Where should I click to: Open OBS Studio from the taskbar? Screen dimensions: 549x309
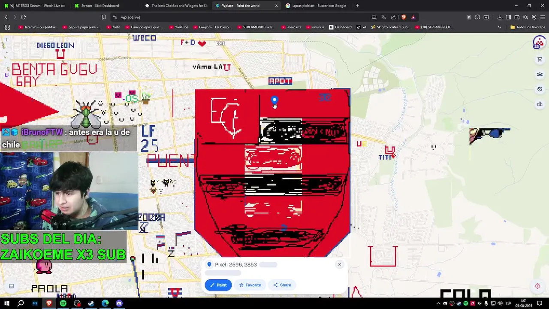[77, 303]
